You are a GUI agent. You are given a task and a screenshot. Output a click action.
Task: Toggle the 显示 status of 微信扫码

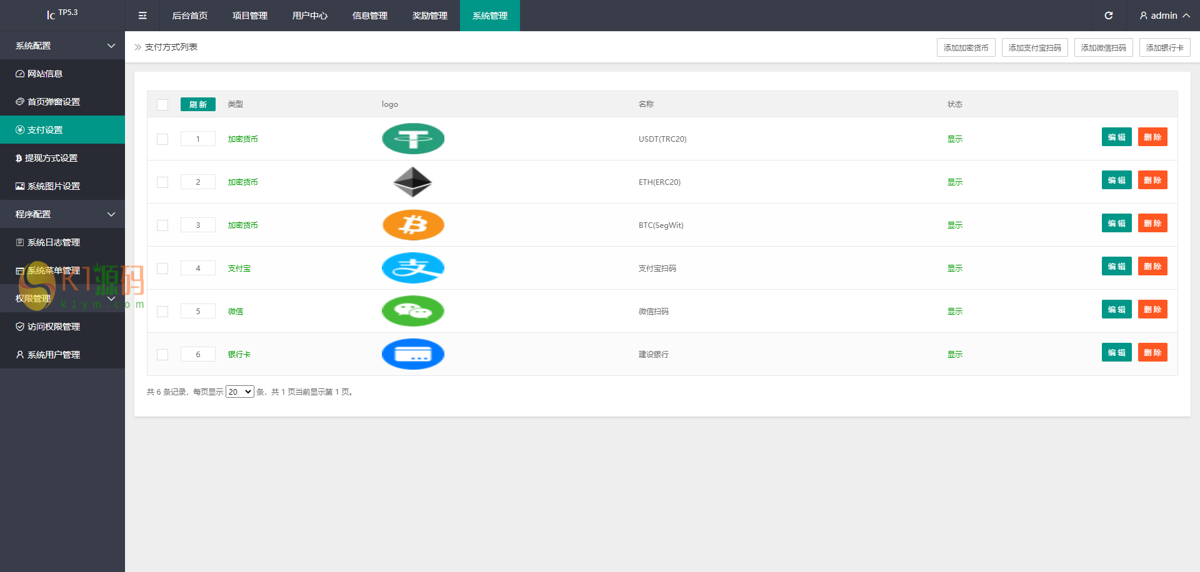click(x=954, y=311)
